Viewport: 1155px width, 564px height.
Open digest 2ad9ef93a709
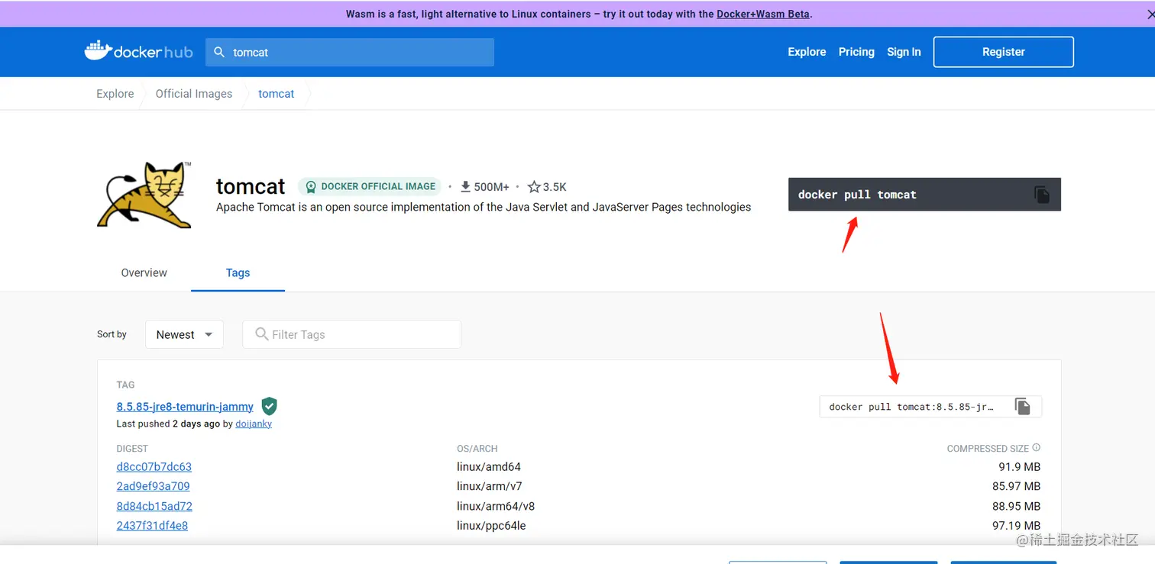[153, 486]
